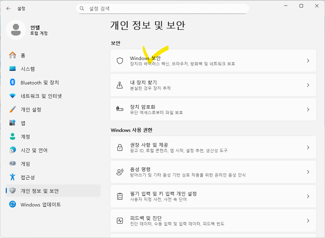Viewport: 325px width, 238px height.
Task: Open 피드백 및 진단 settings
Action: pyautogui.click(x=213, y=221)
